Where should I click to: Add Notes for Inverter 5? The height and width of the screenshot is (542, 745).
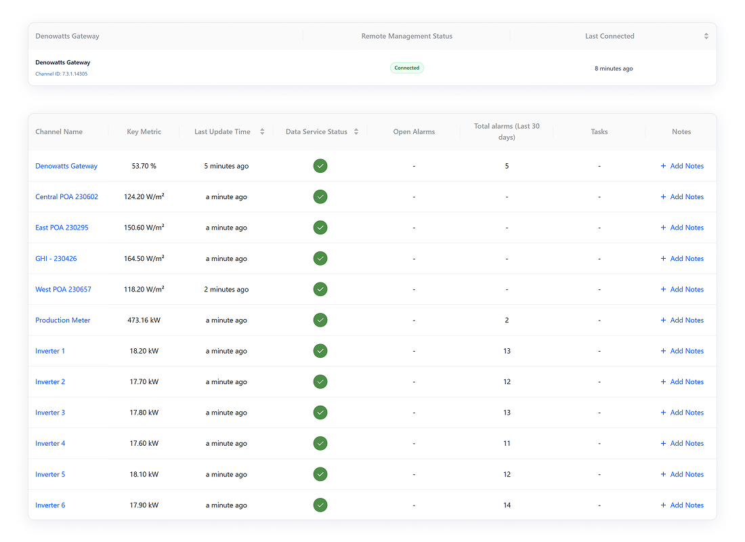click(x=686, y=474)
